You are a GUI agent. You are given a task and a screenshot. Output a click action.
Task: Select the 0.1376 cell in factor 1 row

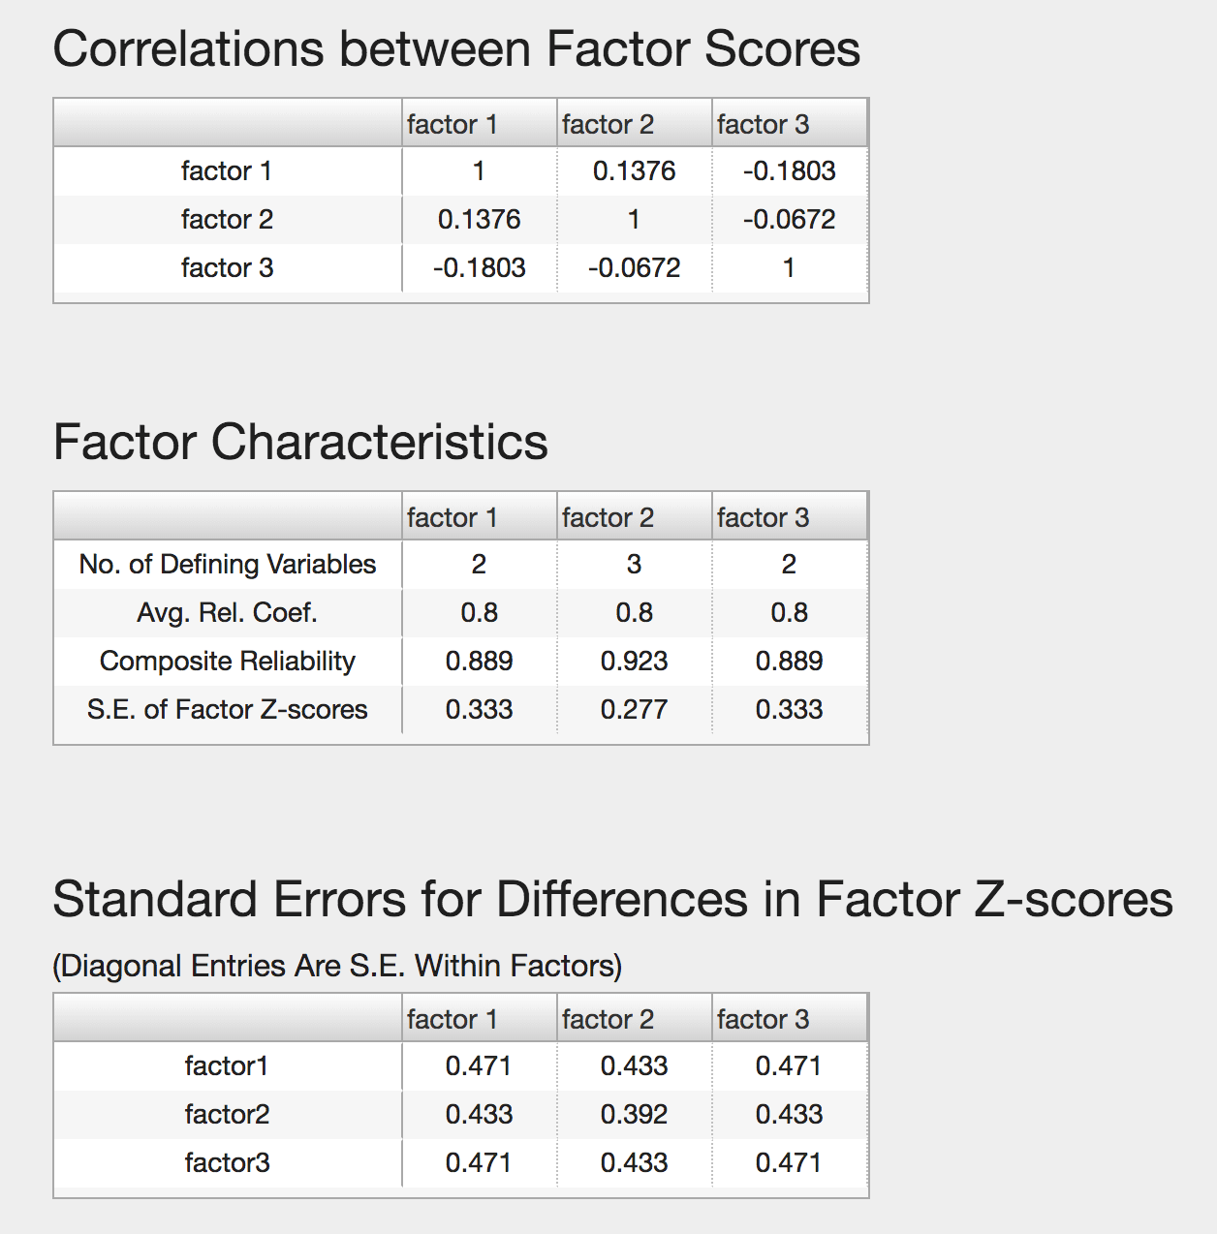[634, 171]
